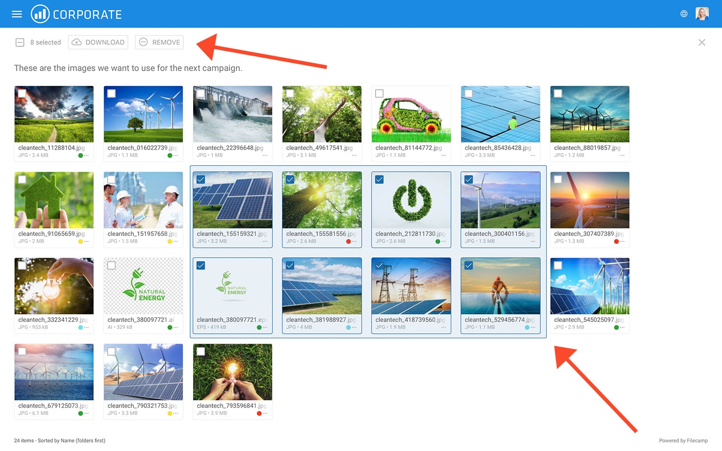Download the 8 selected files
The width and height of the screenshot is (722, 451).
(98, 42)
